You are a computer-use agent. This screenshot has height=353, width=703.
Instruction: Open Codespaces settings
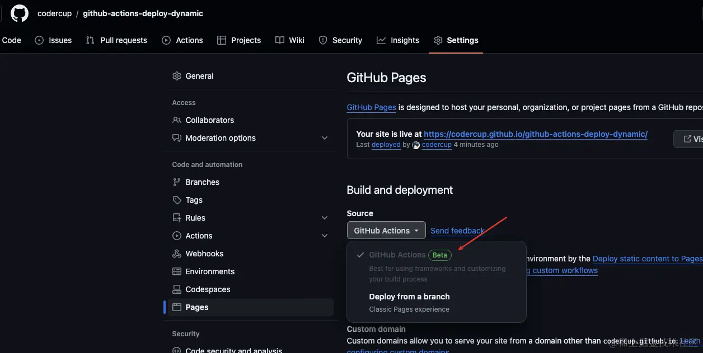pyautogui.click(x=251, y=289)
